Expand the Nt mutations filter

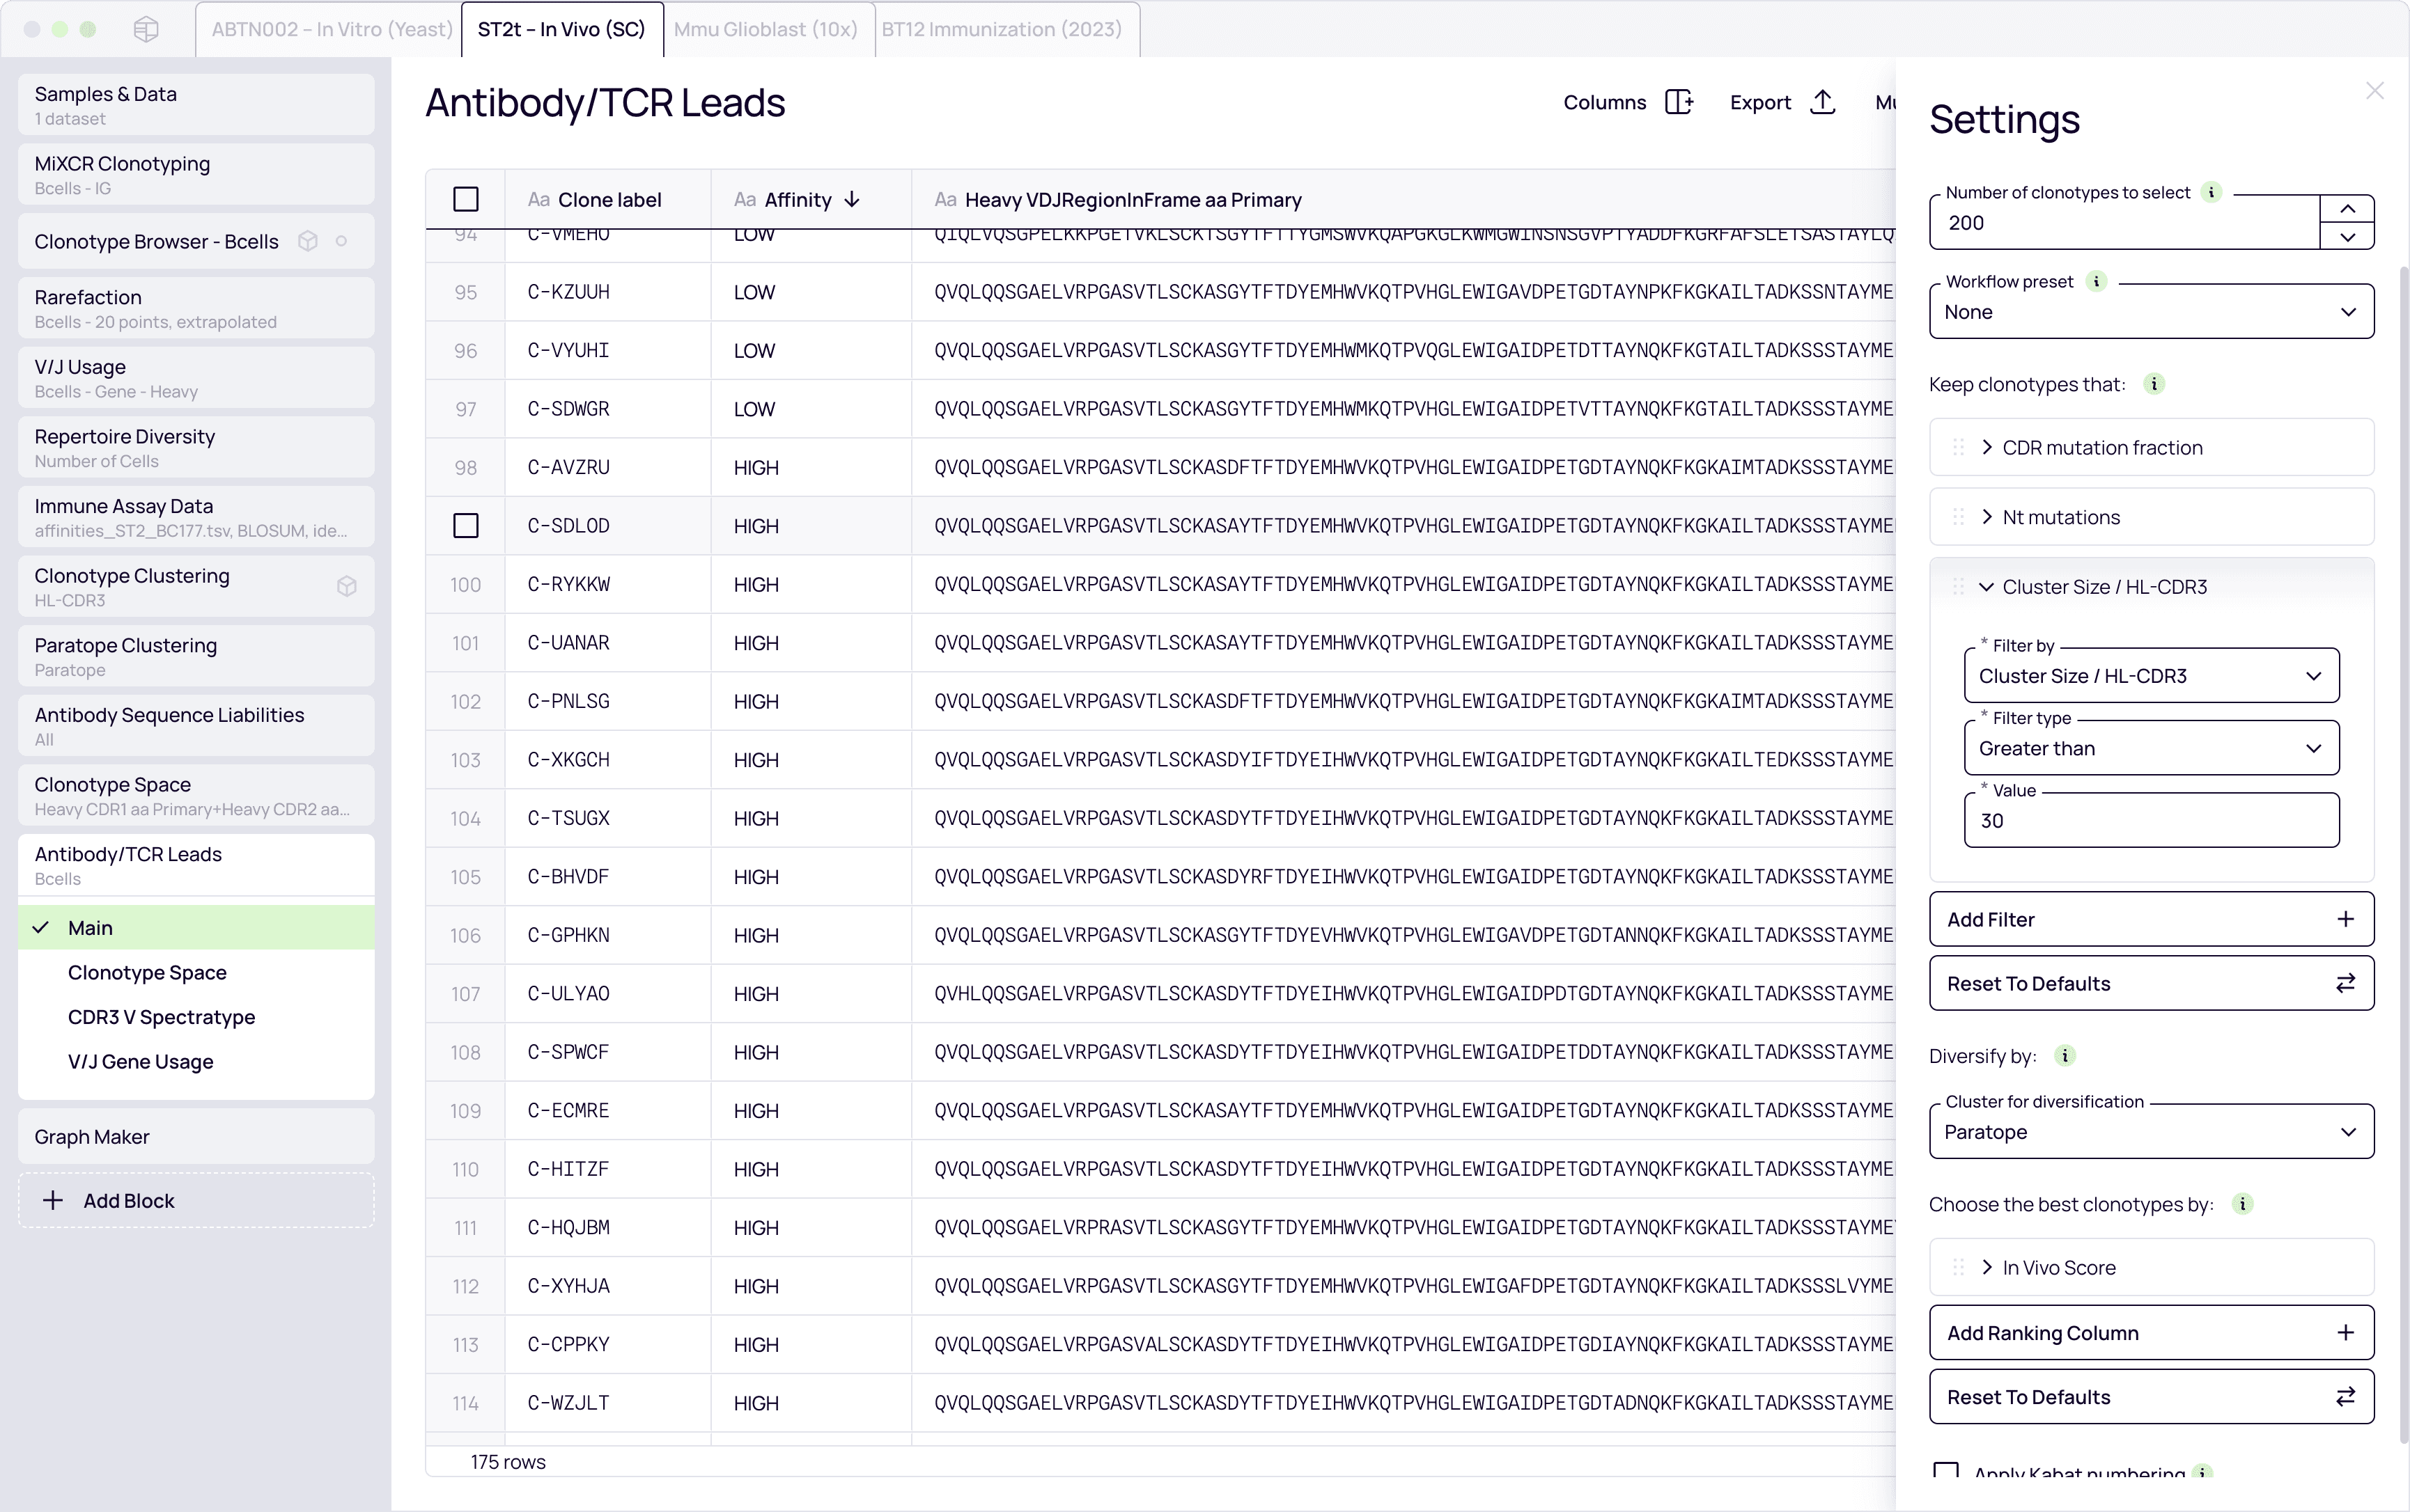pos(1987,517)
